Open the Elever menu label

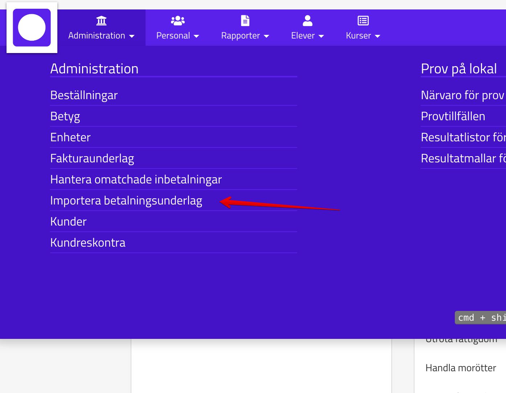click(x=303, y=36)
